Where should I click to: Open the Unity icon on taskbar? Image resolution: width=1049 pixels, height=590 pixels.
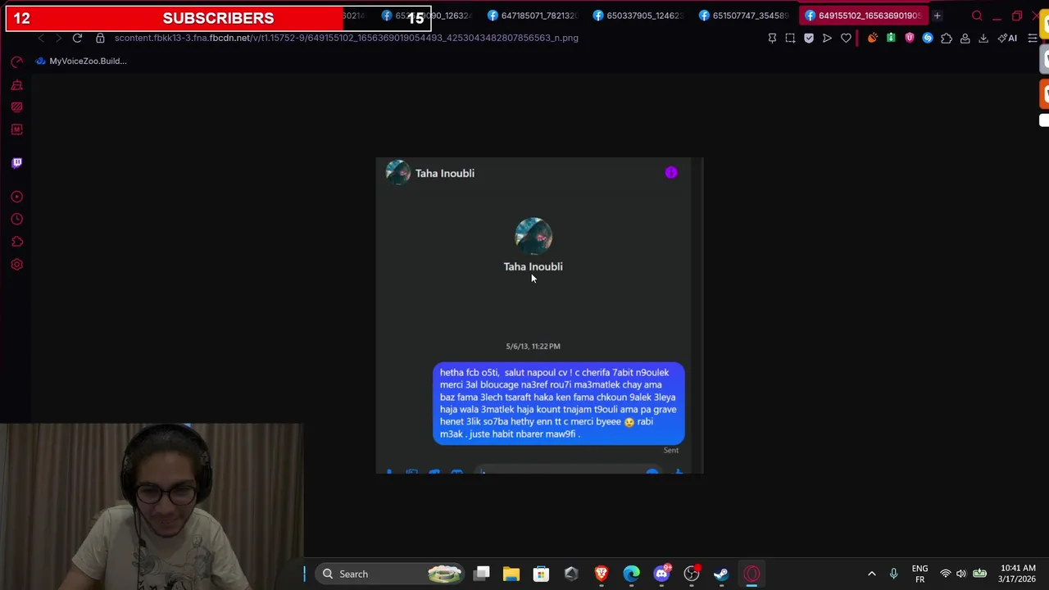point(571,574)
